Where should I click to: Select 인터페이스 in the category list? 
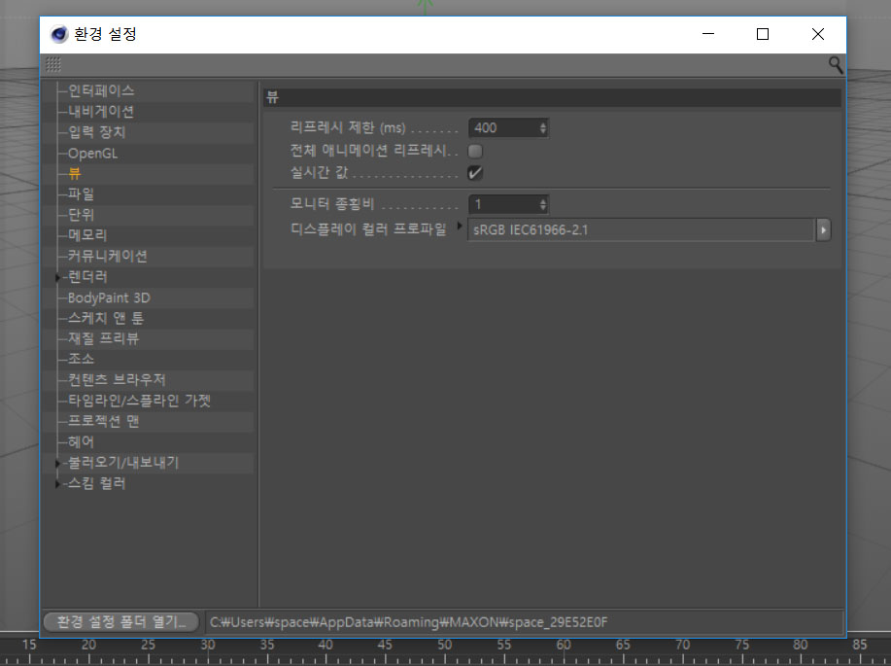pyautogui.click(x=101, y=90)
